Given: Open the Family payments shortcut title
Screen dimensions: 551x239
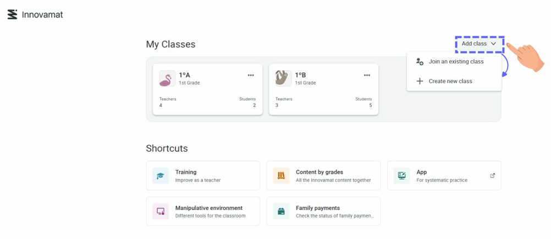Looking at the screenshot, I should click(x=318, y=208).
